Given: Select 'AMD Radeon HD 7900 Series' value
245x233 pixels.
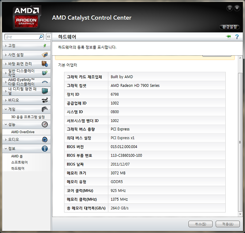Looking at the screenshot, I should [x=135, y=86].
